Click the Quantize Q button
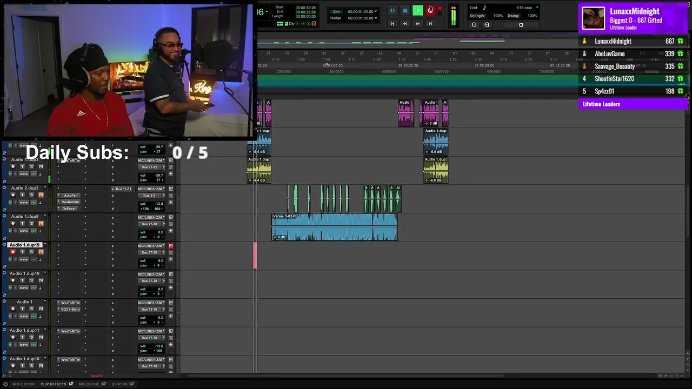 click(474, 25)
